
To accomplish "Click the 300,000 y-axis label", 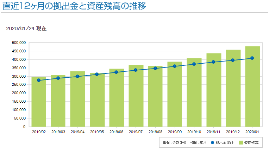I will tap(19, 76).
